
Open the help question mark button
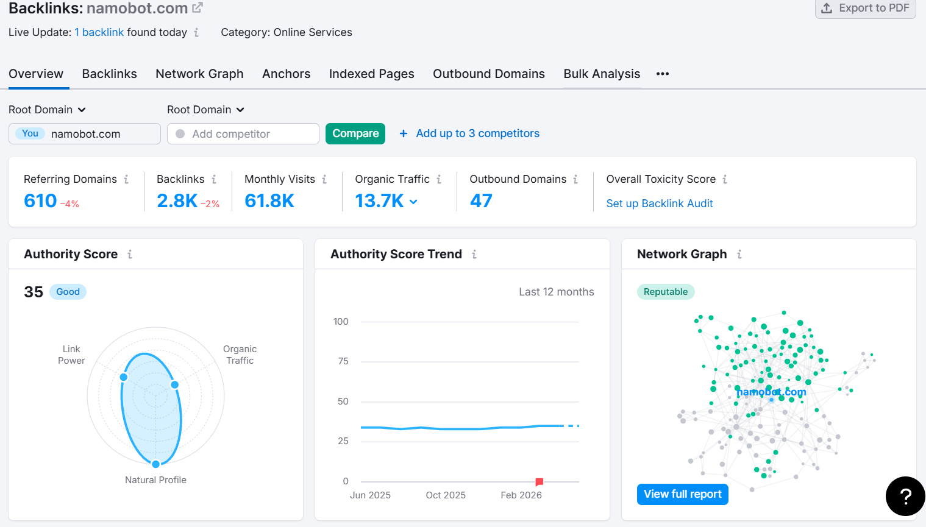(x=906, y=497)
